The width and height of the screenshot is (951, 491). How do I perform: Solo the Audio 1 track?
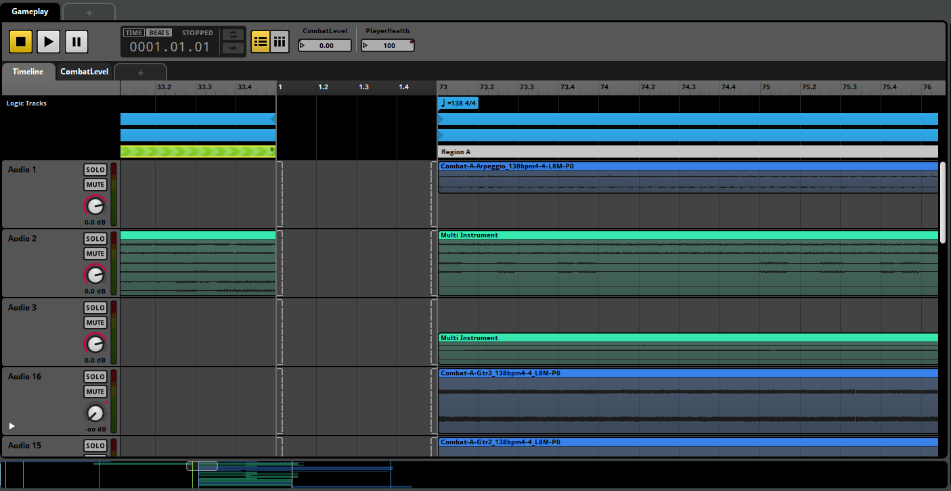[x=95, y=170]
